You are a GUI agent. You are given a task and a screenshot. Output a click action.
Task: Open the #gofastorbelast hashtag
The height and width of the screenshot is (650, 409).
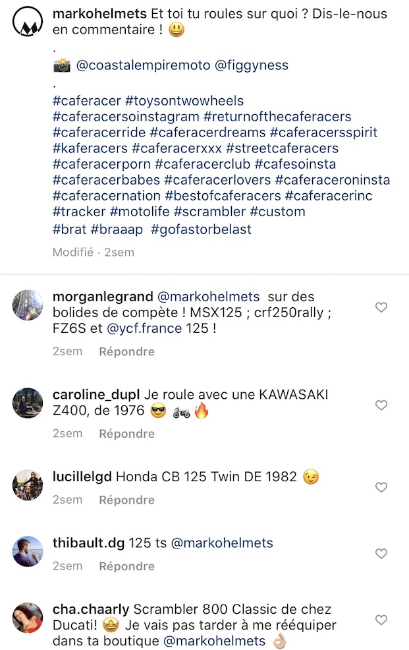(x=201, y=229)
